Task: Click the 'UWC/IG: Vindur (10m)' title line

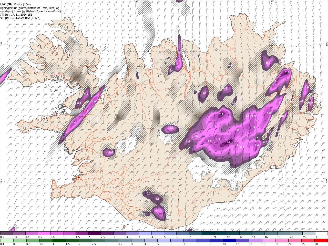Action: pos(16,4)
